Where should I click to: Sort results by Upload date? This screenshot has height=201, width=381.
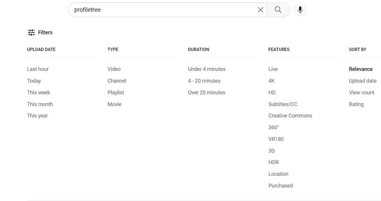[363, 81]
